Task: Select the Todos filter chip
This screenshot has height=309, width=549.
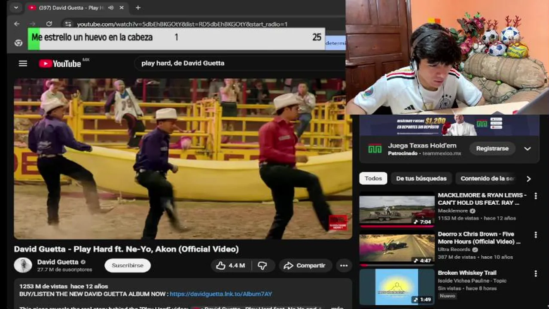Action: pyautogui.click(x=373, y=179)
